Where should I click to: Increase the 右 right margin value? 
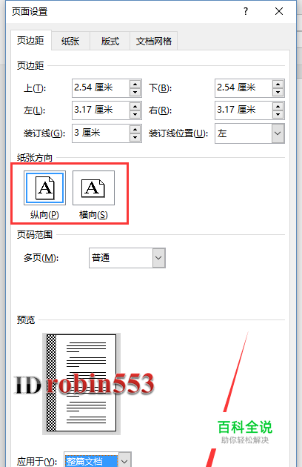point(278,106)
